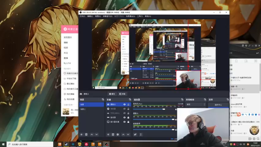Mute the 桌面音频 speaker icon

(176, 130)
